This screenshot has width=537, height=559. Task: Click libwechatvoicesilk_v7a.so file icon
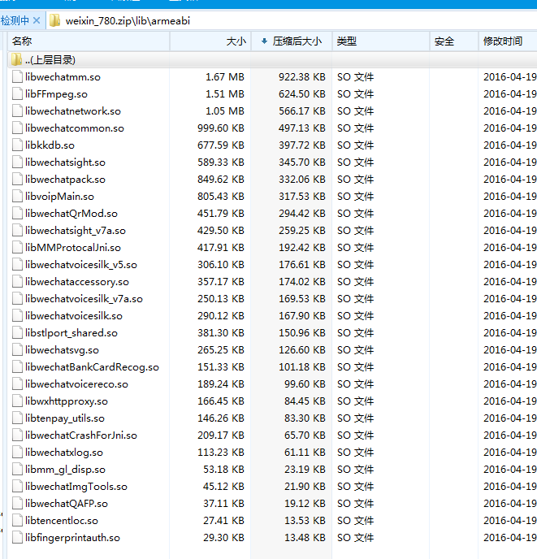point(17,299)
